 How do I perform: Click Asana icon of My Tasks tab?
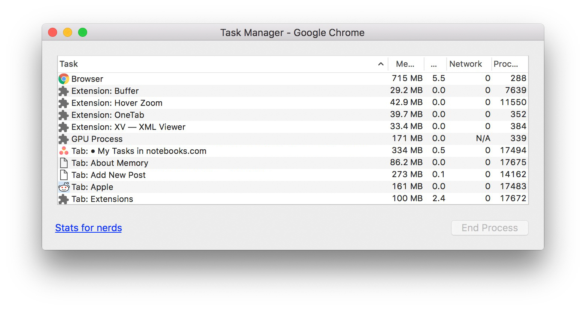coord(64,151)
